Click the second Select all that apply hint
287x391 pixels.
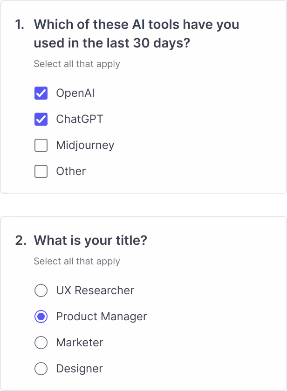click(76, 261)
